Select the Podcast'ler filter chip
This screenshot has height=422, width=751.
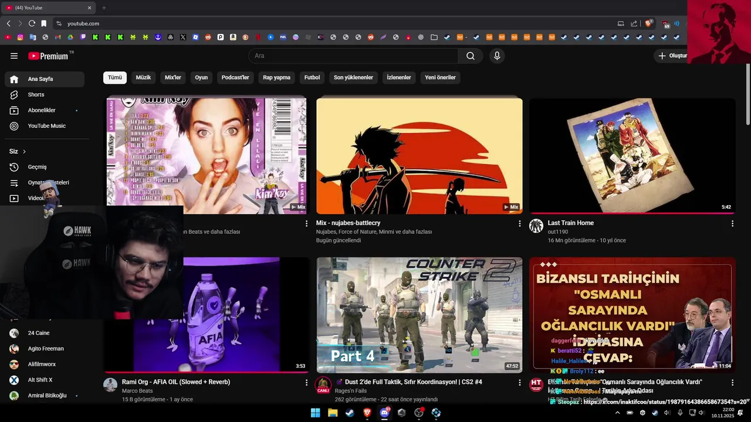point(235,77)
